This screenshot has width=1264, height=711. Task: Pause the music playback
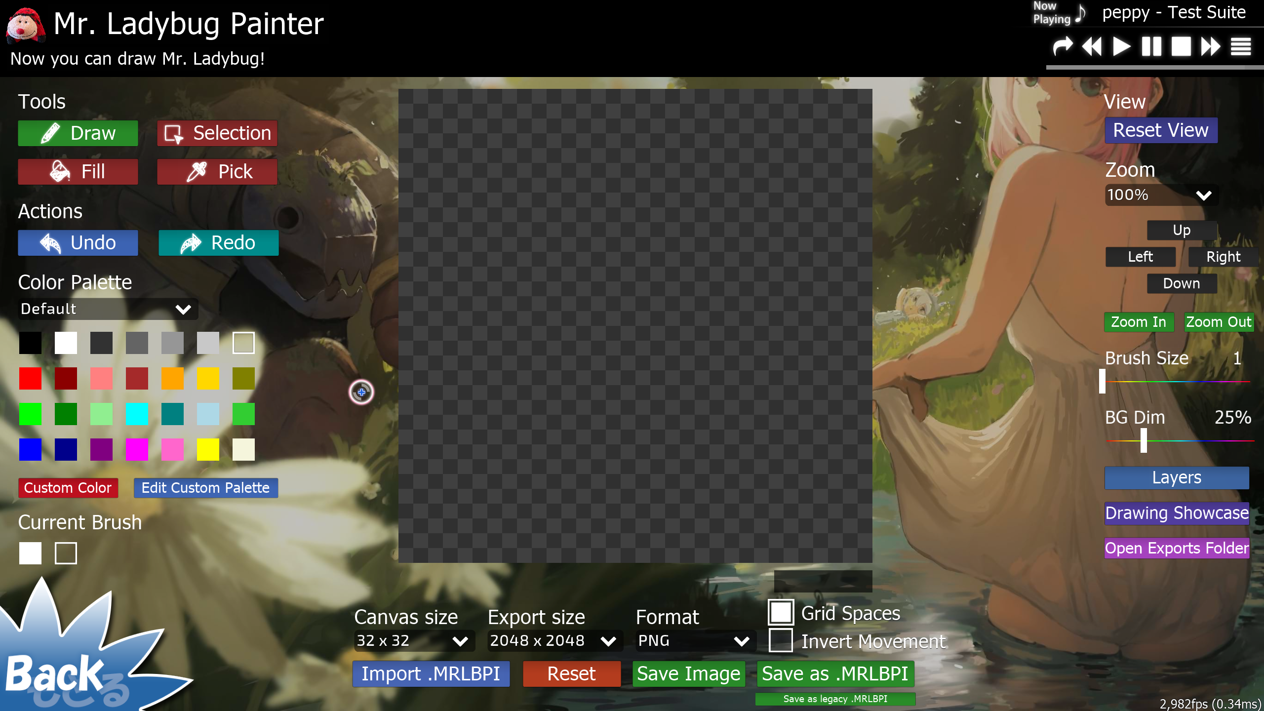(1151, 47)
